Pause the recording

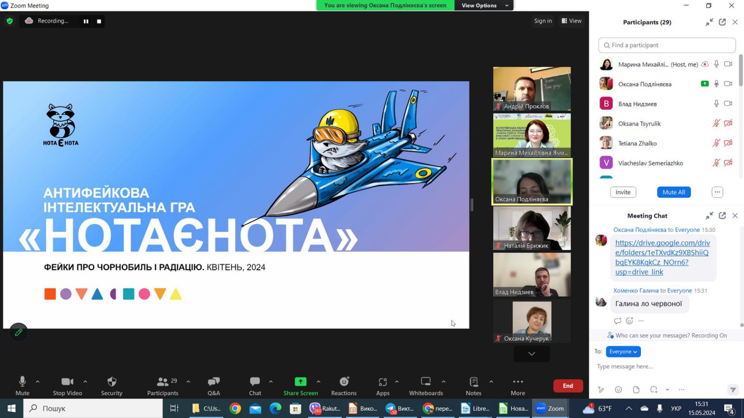pyautogui.click(x=86, y=21)
